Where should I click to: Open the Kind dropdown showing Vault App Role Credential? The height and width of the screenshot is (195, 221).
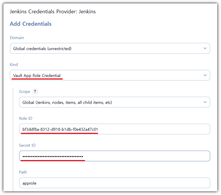pyautogui.click(x=110, y=75)
